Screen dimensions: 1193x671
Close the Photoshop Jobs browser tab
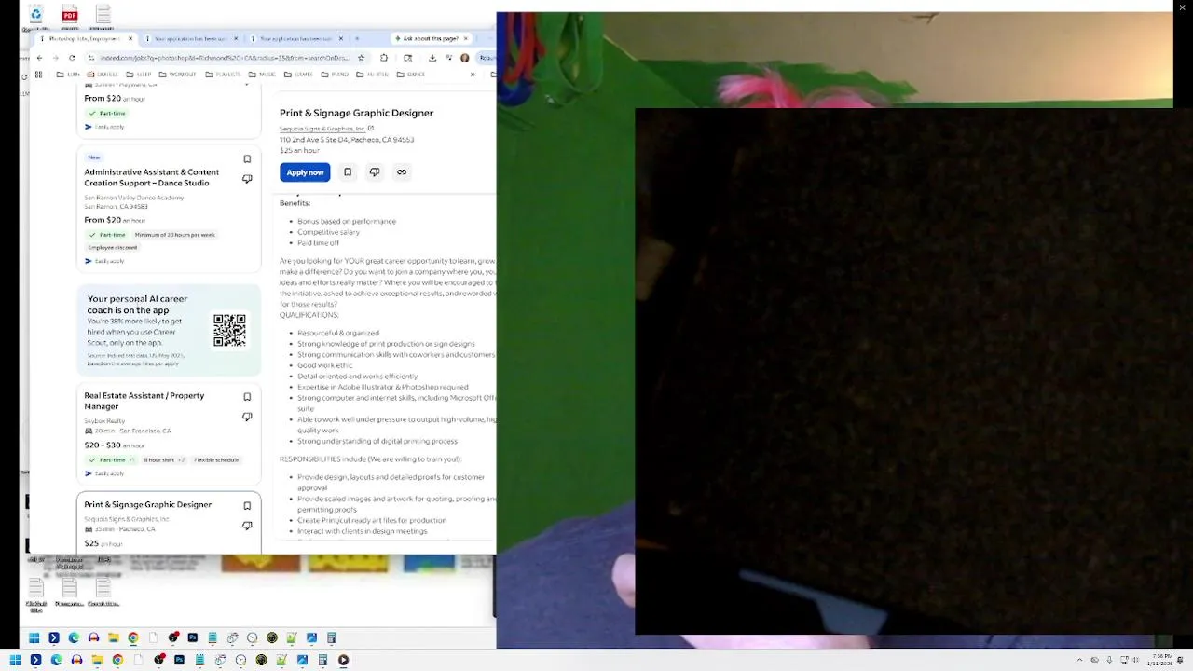coord(130,39)
